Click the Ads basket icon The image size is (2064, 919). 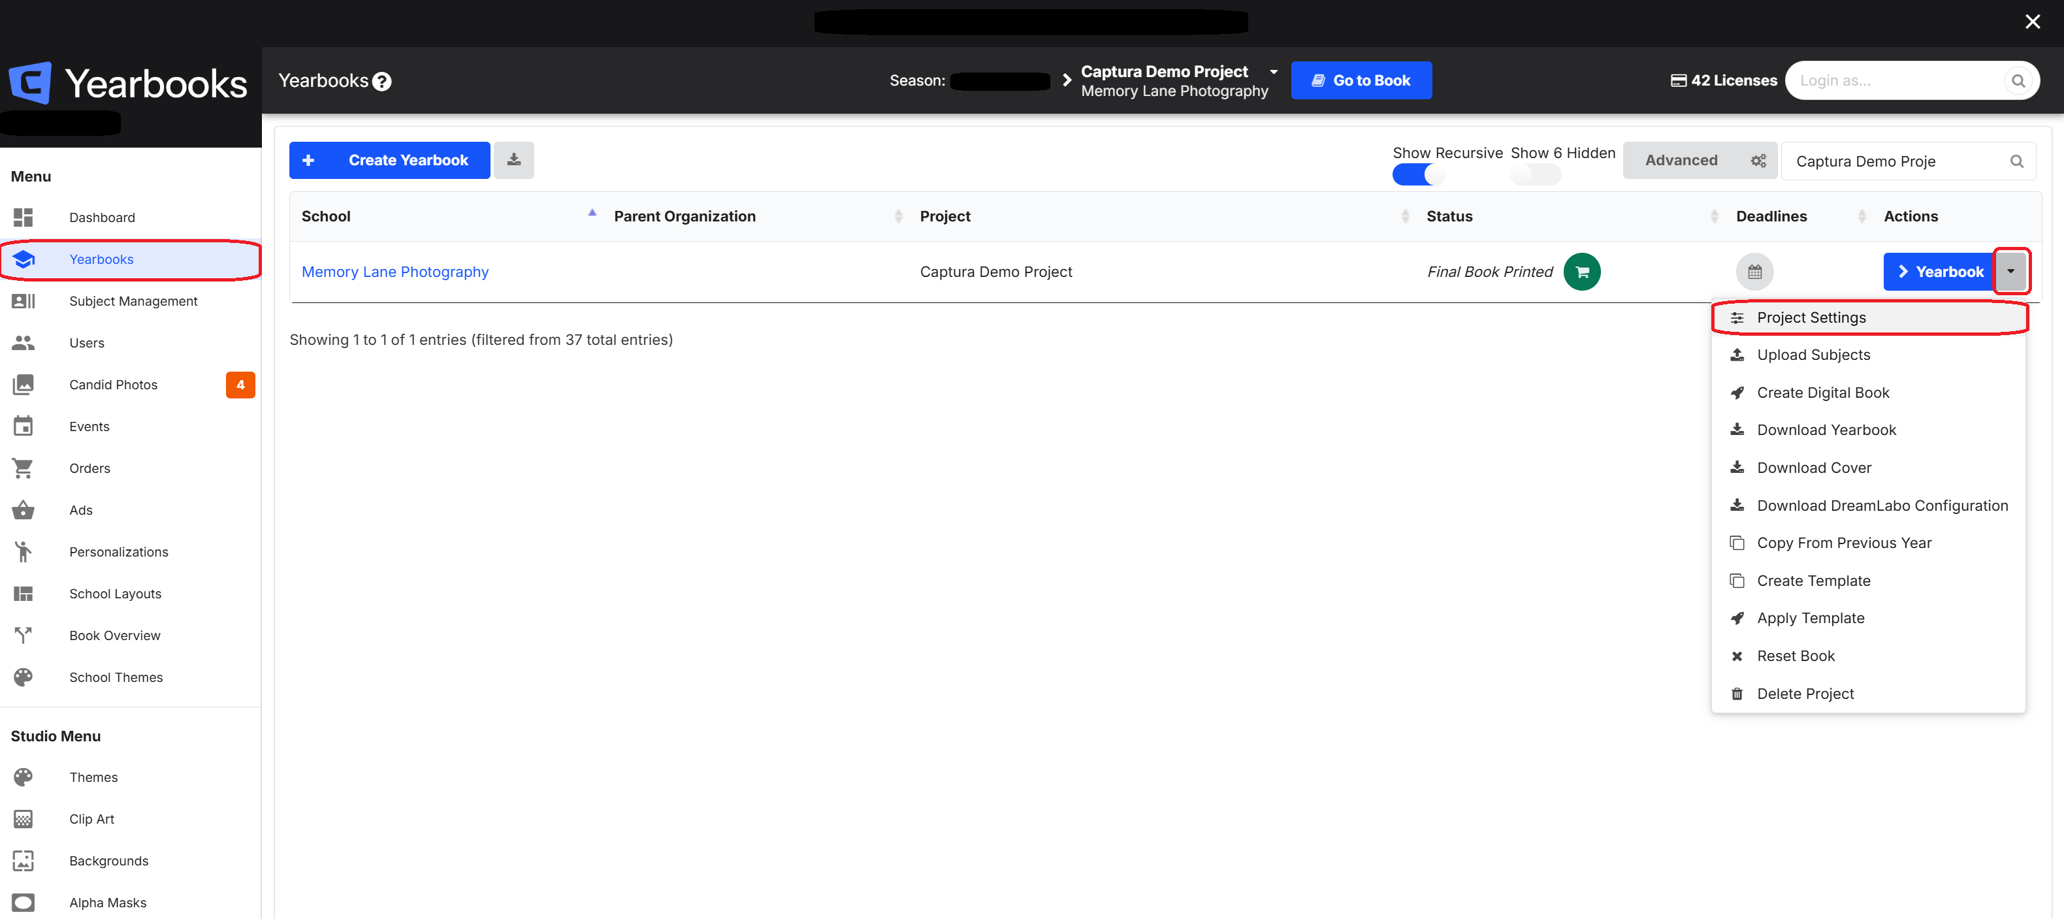click(24, 509)
